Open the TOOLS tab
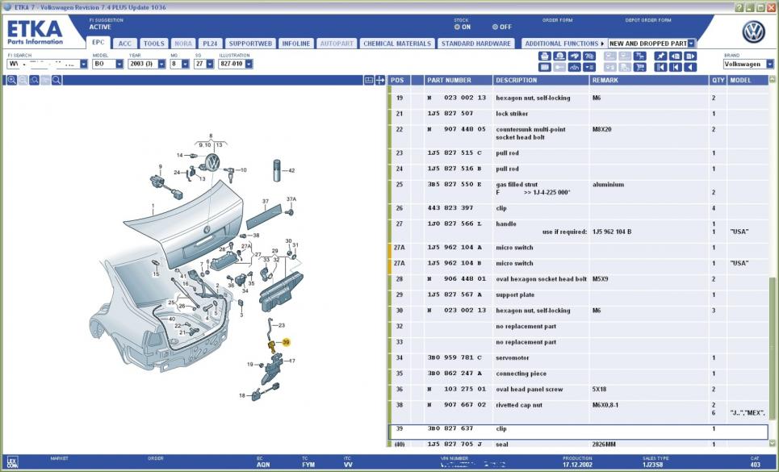Screen dimensions: 779x472 point(153,44)
